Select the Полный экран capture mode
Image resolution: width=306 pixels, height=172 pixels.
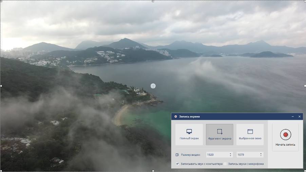tap(189, 134)
